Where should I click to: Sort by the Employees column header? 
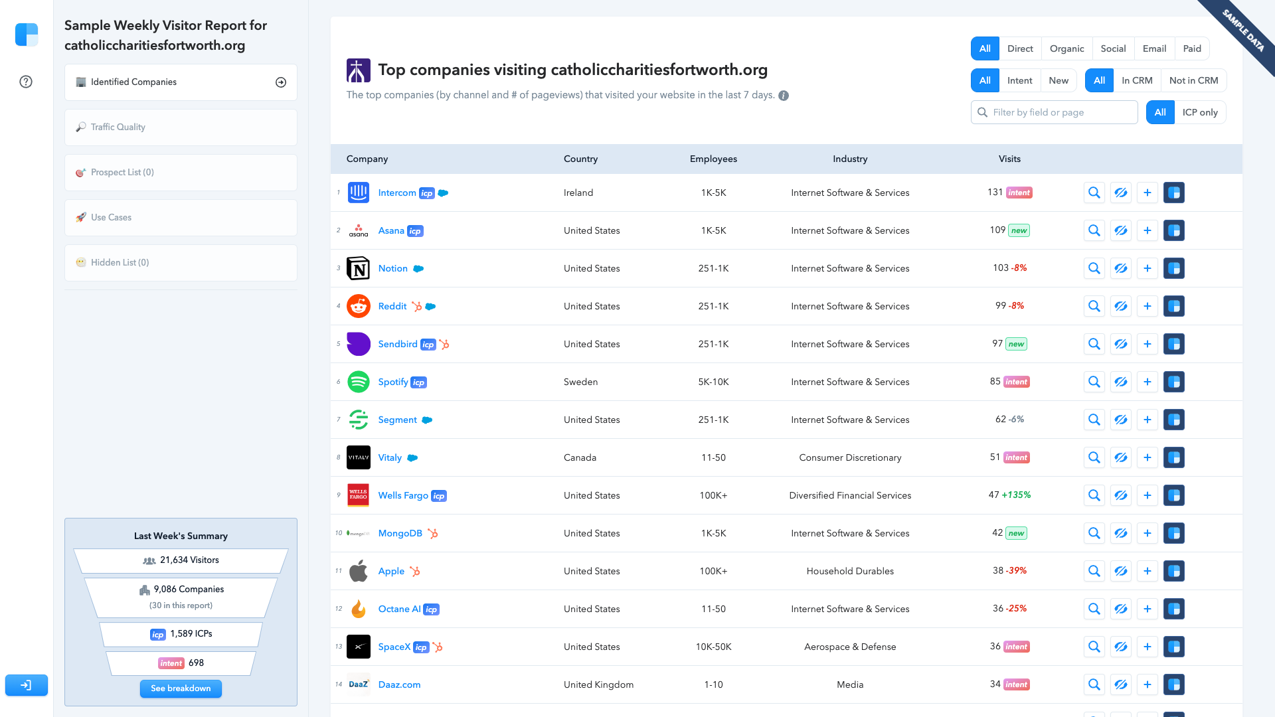coord(713,159)
